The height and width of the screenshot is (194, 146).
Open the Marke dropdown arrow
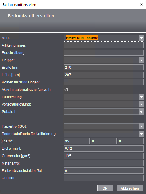[x=141, y=38]
